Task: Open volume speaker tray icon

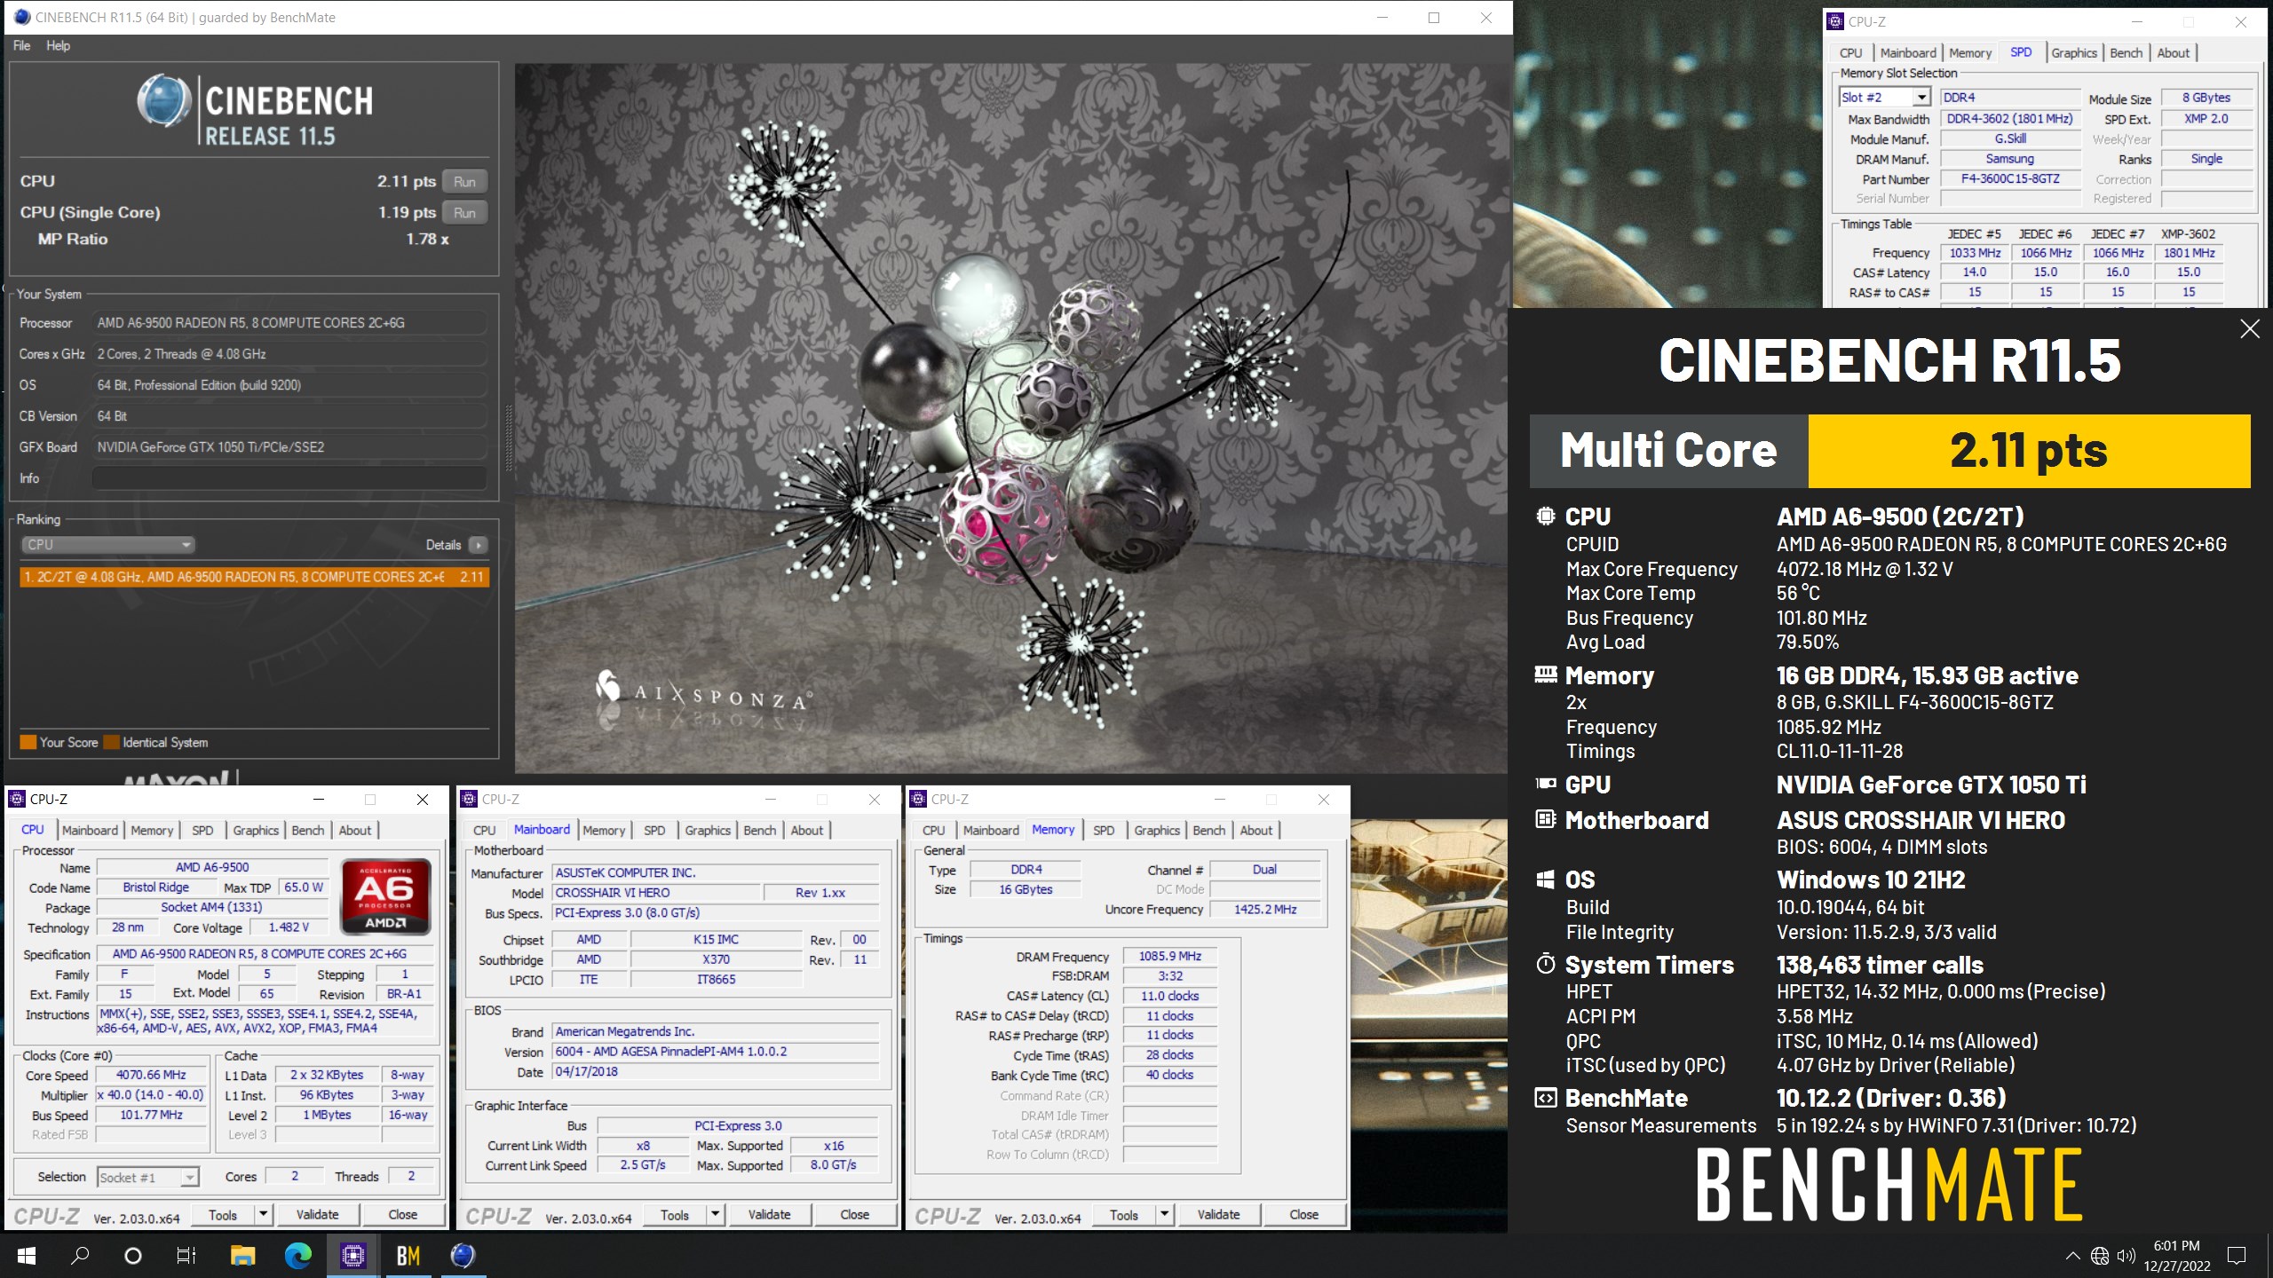Action: click(x=2126, y=1256)
